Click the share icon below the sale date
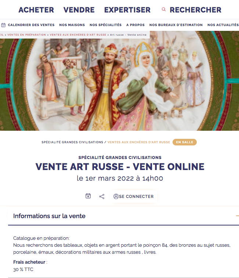239x278 pixels. click(x=102, y=196)
